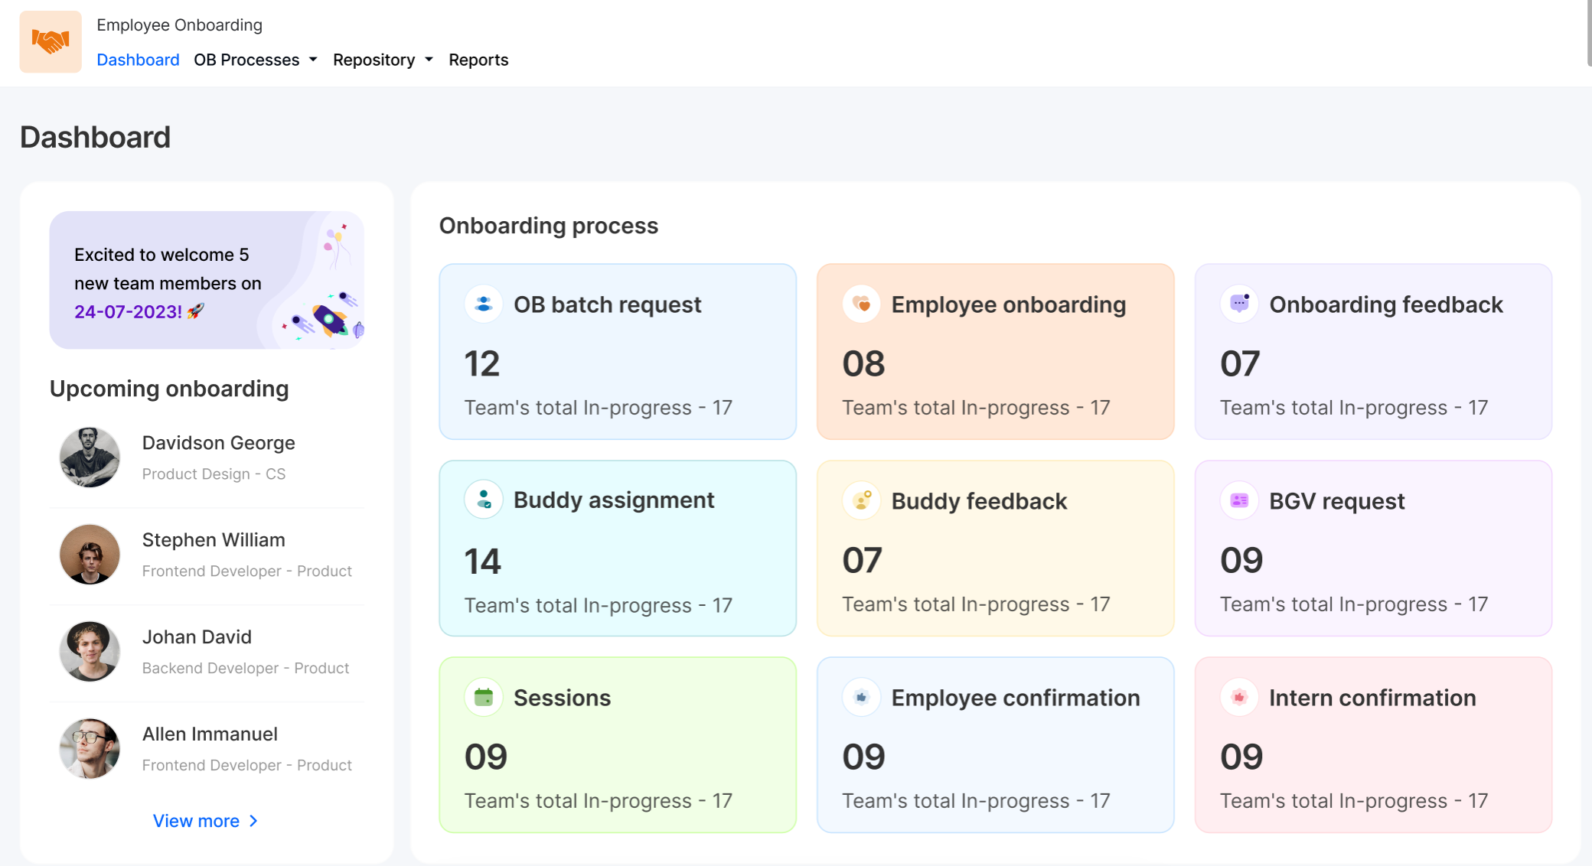Click Team's total In-progress in Sessions card
Viewport: 1592px width, 866px height.
(x=599, y=801)
